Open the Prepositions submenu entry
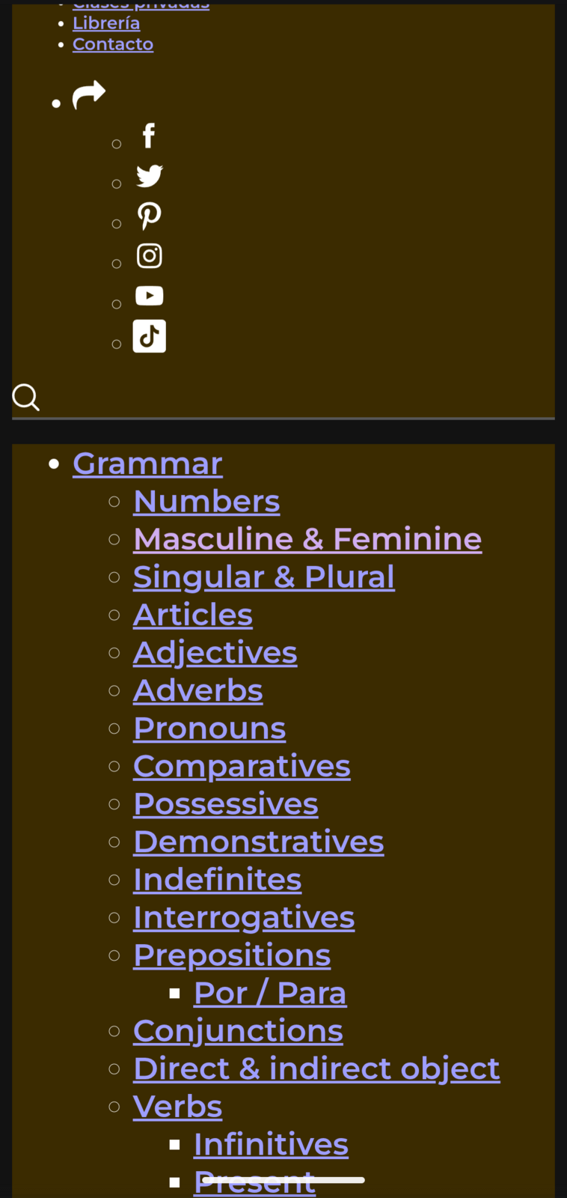567x1198 pixels. coord(232,955)
